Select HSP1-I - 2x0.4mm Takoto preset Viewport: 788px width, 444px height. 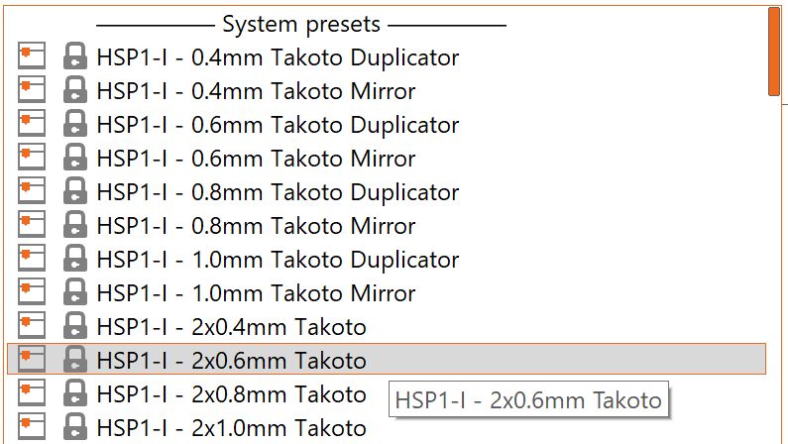coord(231,327)
